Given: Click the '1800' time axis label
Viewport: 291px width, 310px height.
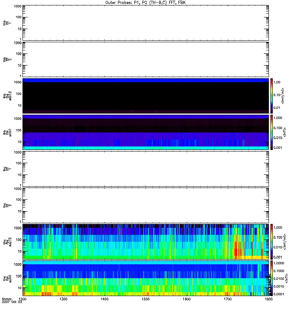Looking at the screenshot, I should pyautogui.click(x=268, y=299).
